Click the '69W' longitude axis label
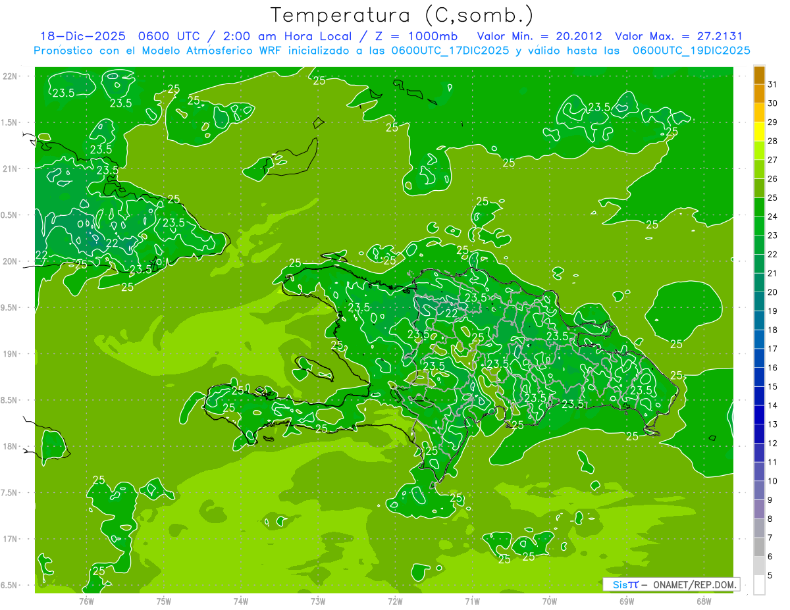Screen dimensions: 790x610 [x=627, y=601]
